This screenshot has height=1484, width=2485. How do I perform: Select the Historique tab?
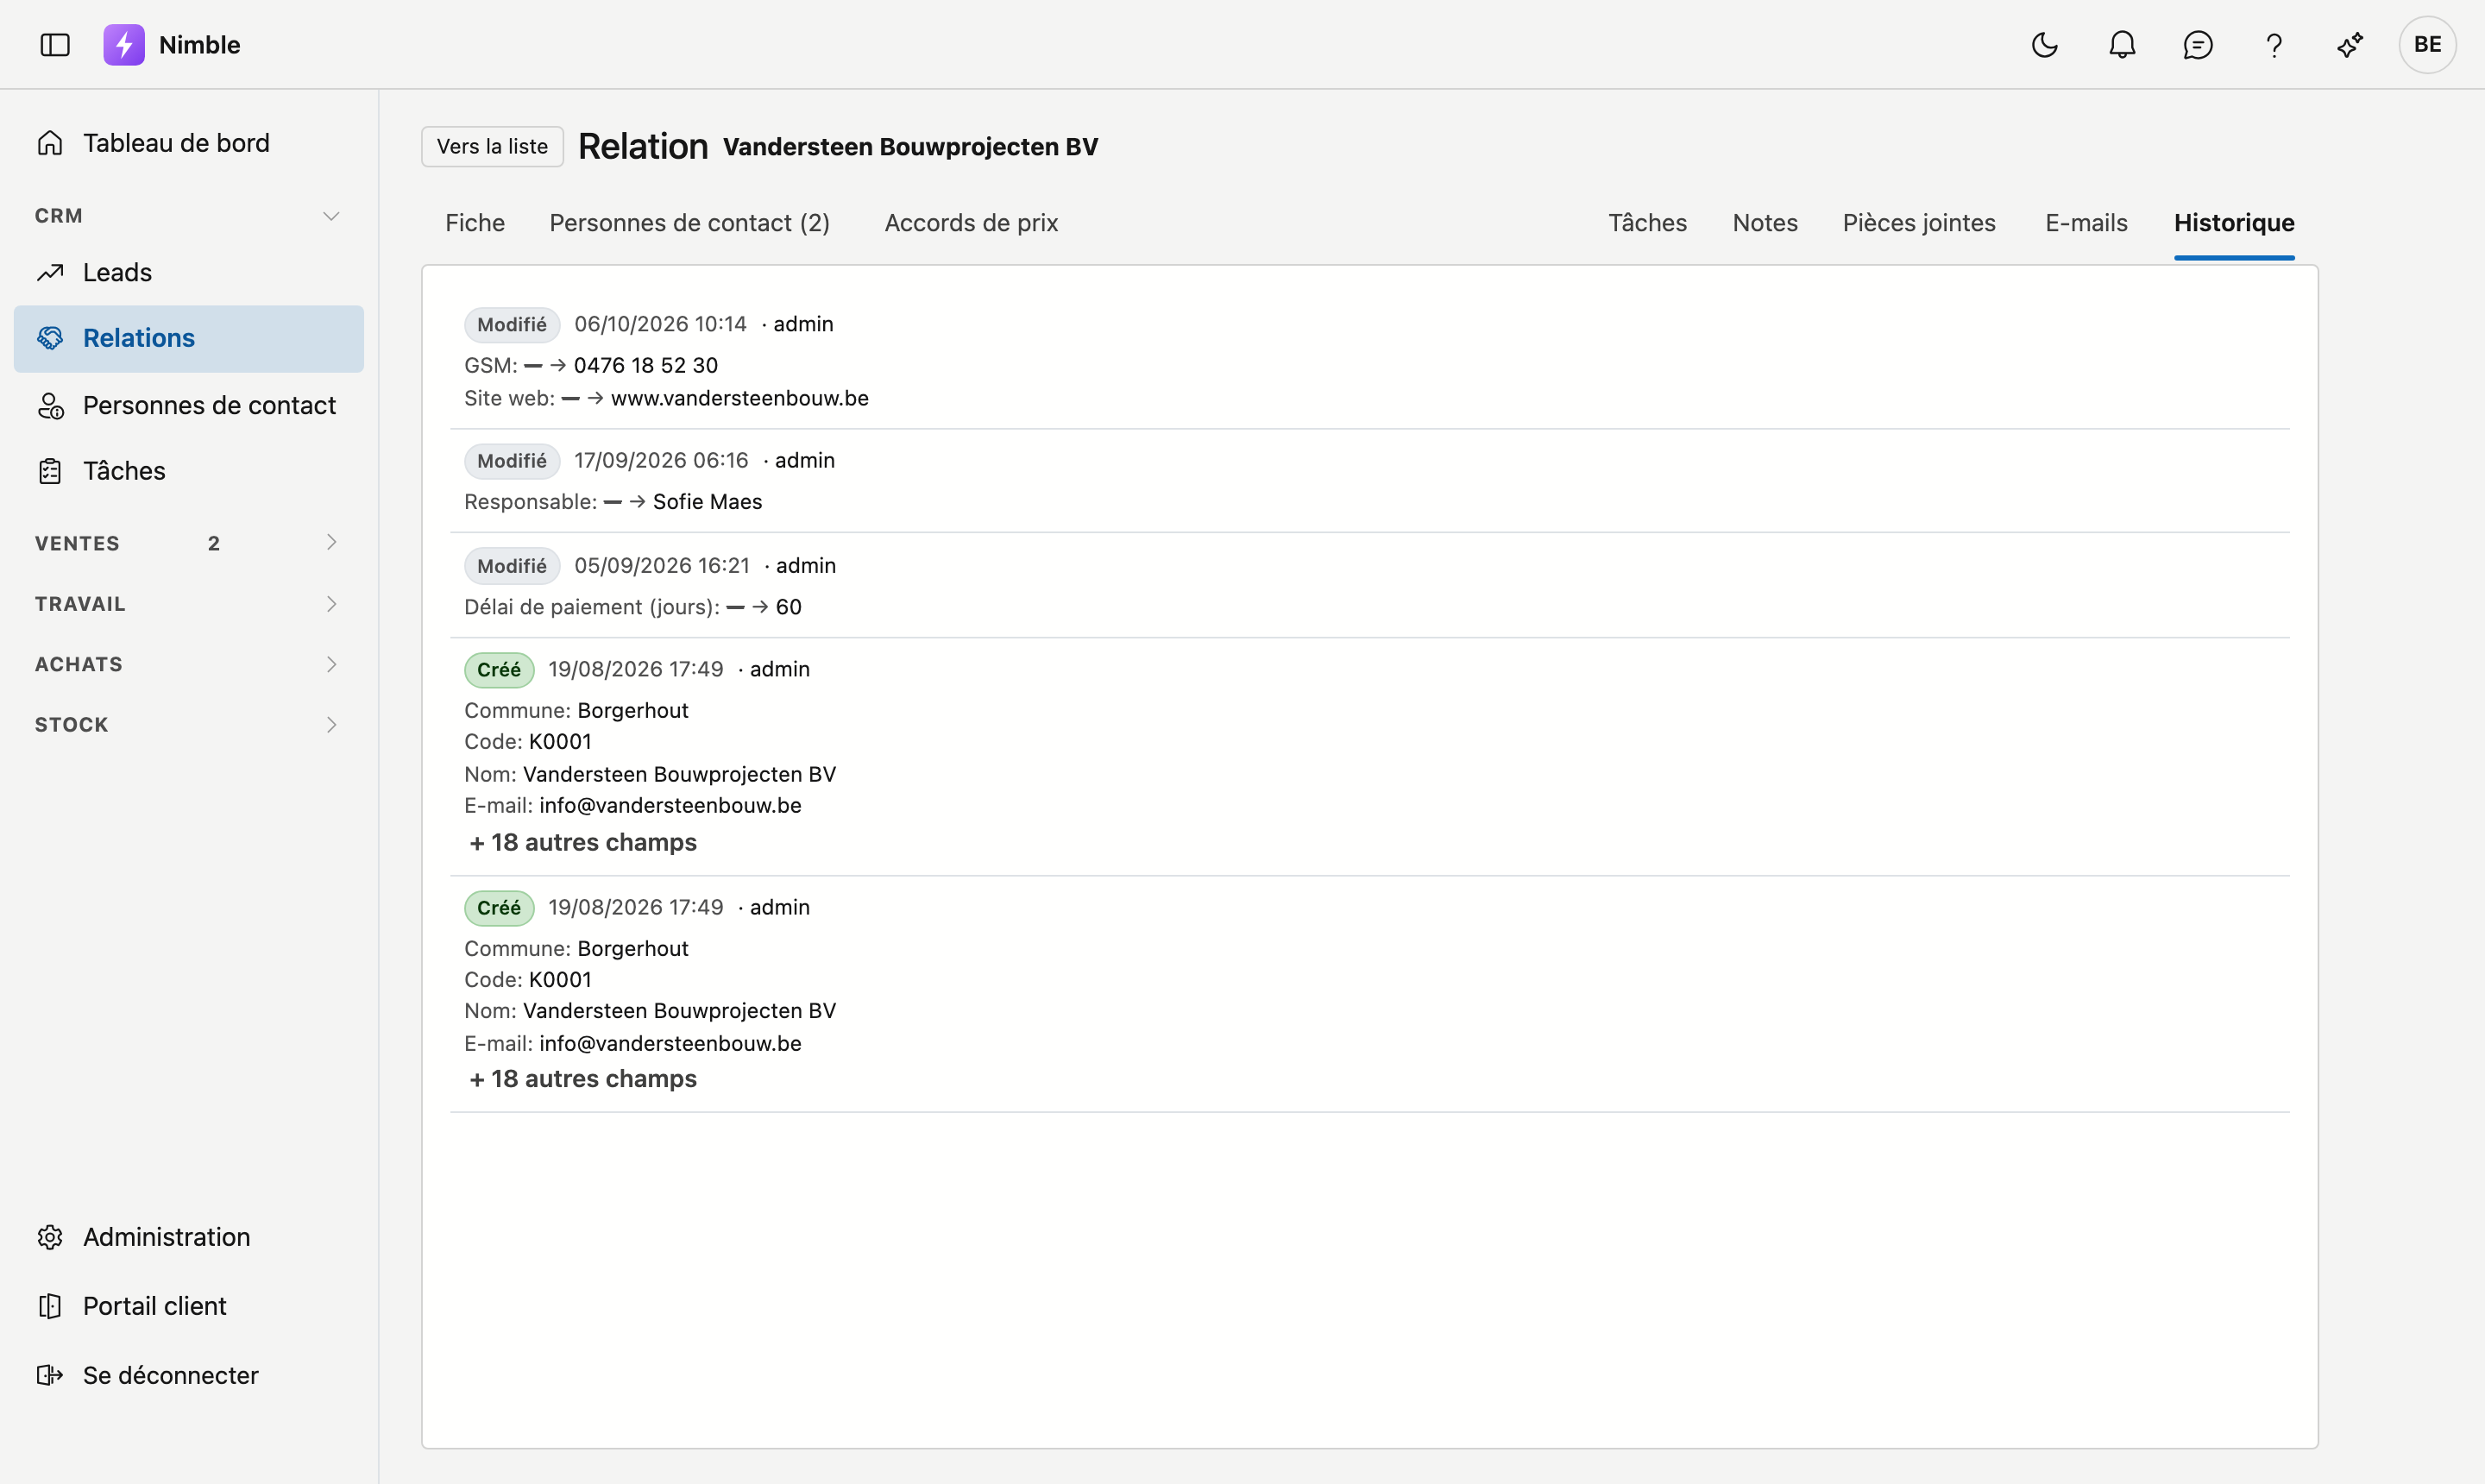[2234, 223]
